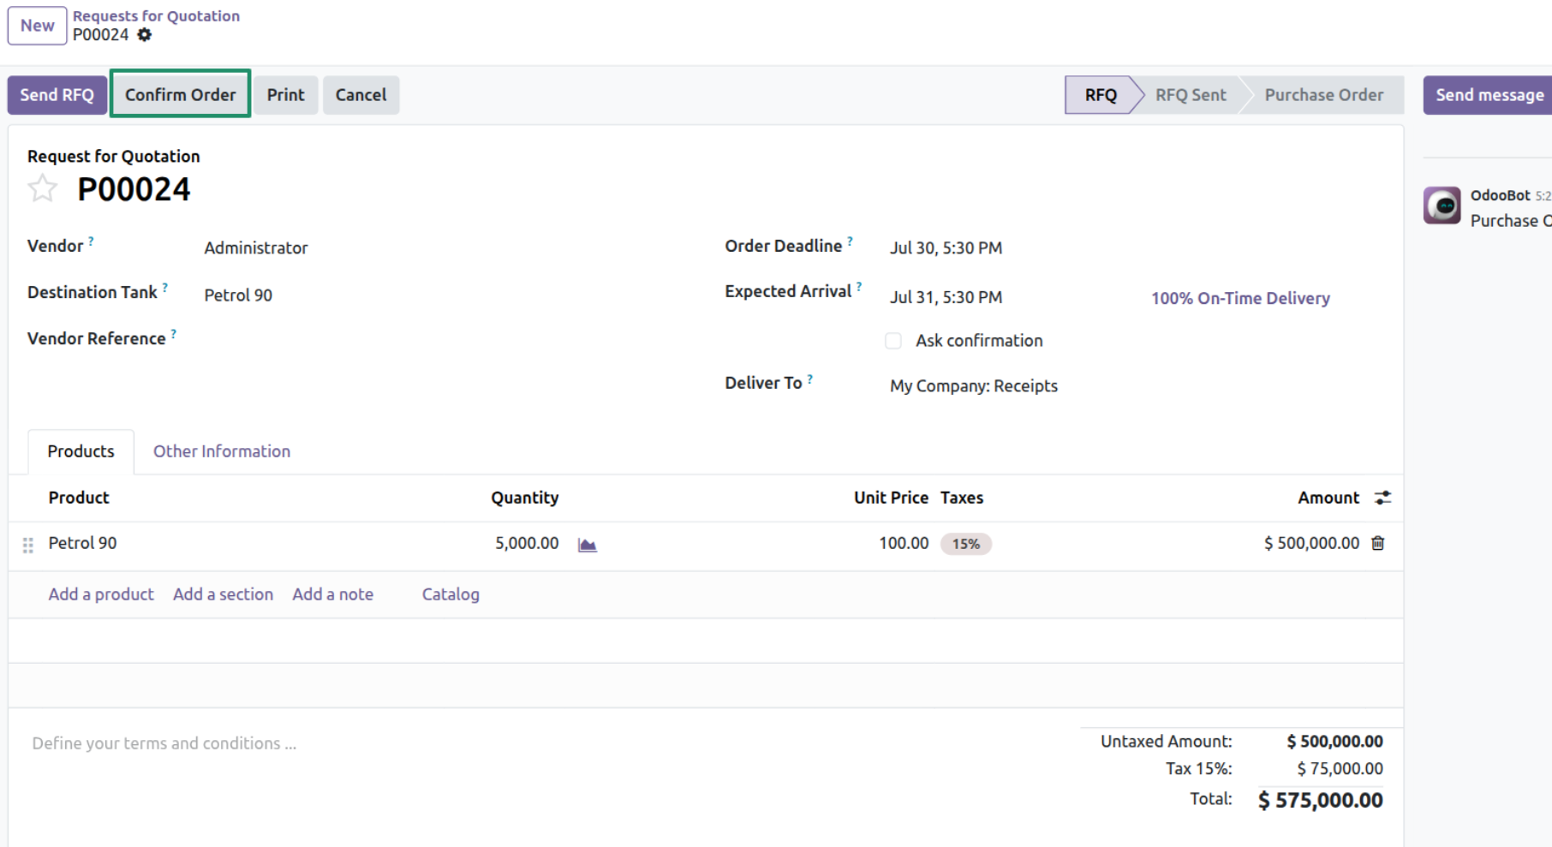
Task: Select the RFQ Sent status stage
Action: pyautogui.click(x=1191, y=95)
